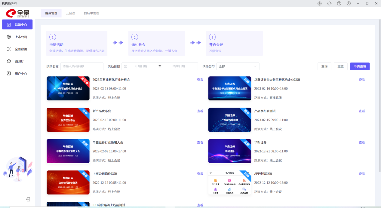
Task: Switch to the 云会议 tab
Action: point(71,13)
